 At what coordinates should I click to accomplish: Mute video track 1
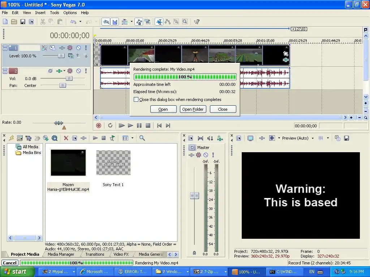(x=78, y=48)
